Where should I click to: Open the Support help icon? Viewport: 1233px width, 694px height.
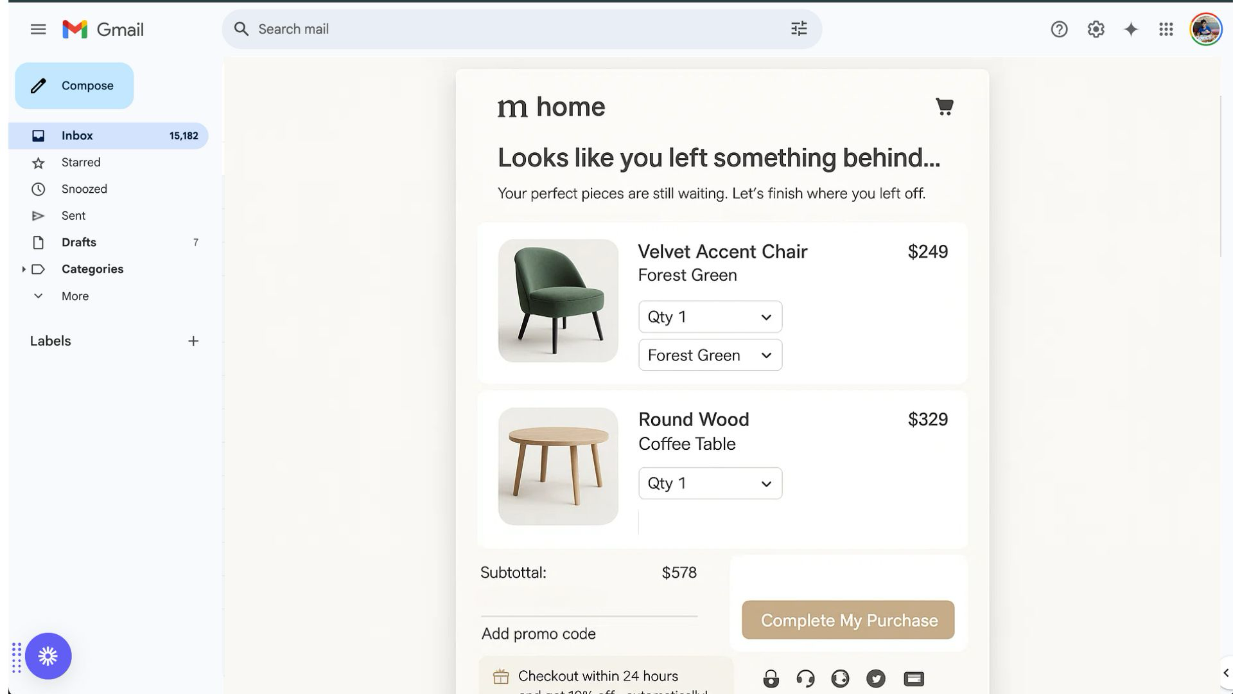click(x=1059, y=29)
